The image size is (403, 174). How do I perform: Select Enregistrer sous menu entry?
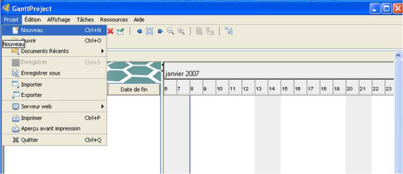click(54, 73)
